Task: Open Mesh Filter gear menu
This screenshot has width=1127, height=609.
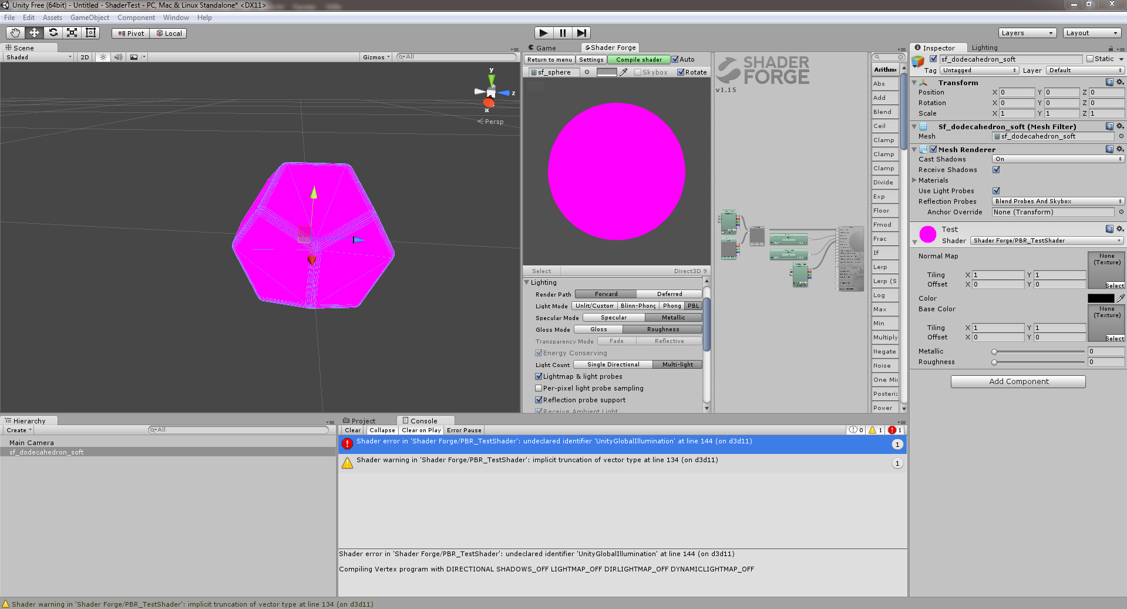Action: [x=1120, y=126]
